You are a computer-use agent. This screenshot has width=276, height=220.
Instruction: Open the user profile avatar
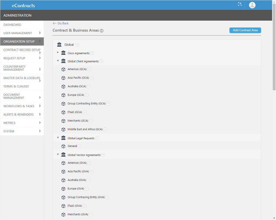[x=252, y=5]
